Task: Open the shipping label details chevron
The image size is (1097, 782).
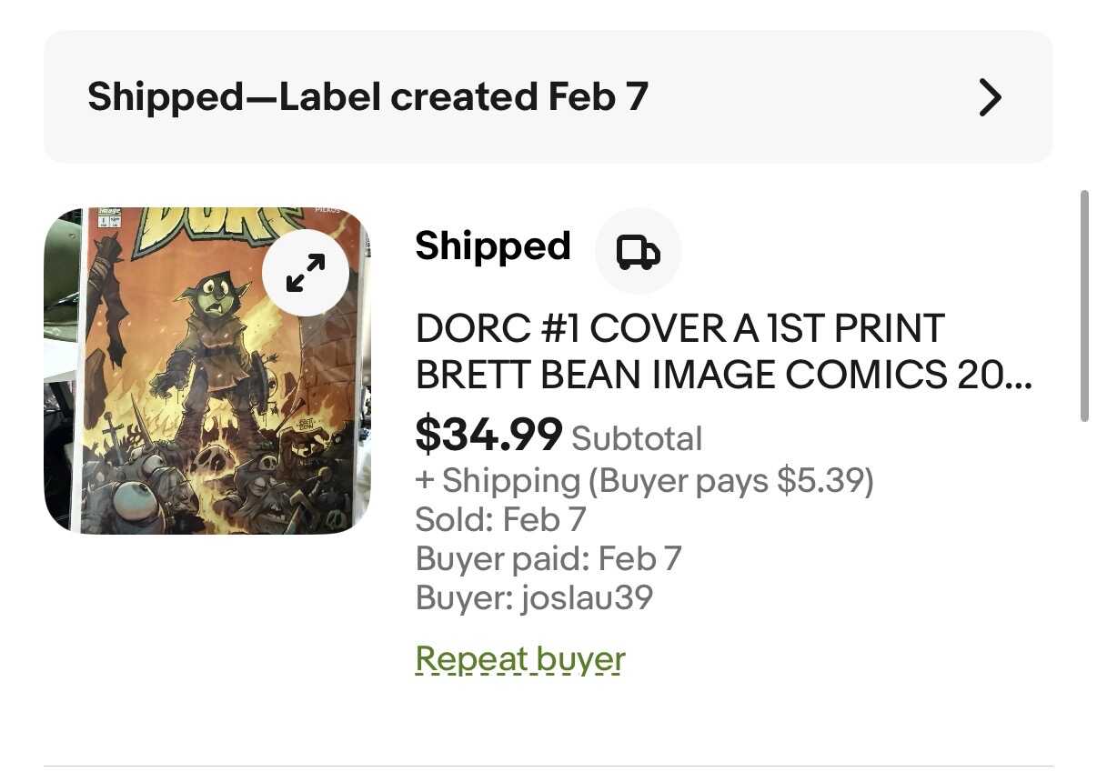Action: click(990, 97)
